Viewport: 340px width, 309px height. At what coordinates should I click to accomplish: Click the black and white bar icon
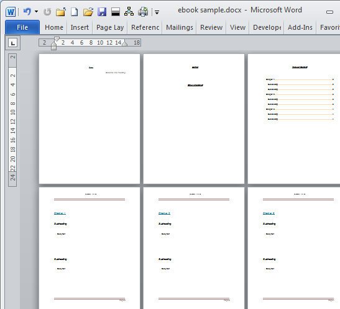(x=116, y=12)
